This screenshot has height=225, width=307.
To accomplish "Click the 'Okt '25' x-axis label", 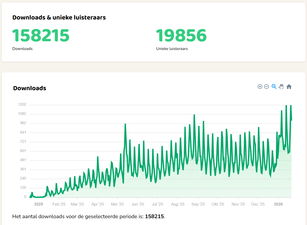I will (x=218, y=204).
